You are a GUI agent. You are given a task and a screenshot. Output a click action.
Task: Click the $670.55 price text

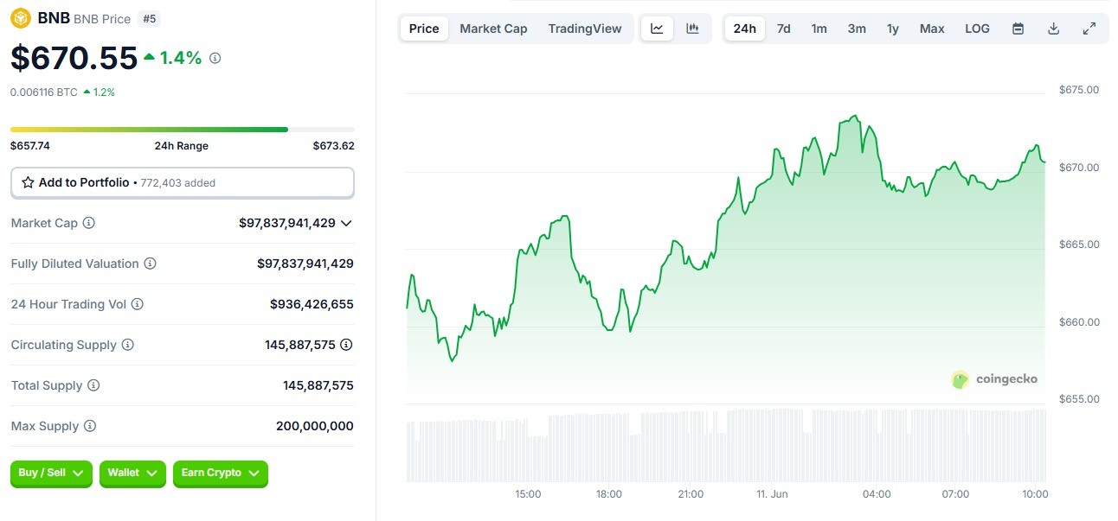coord(74,58)
